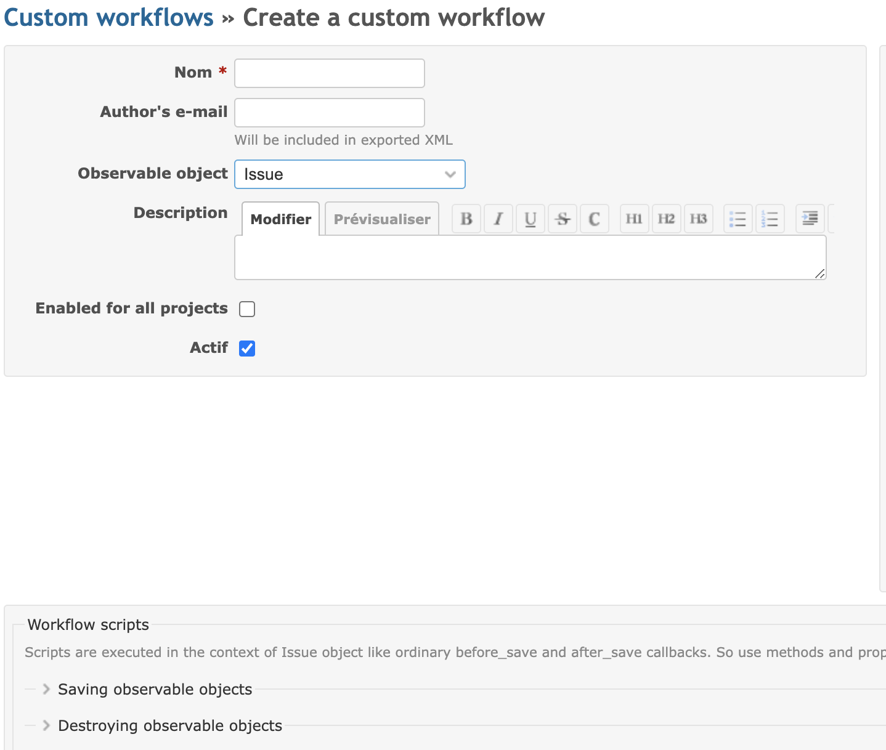
Task: Uncheck the Actif checkbox
Action: tap(246, 348)
